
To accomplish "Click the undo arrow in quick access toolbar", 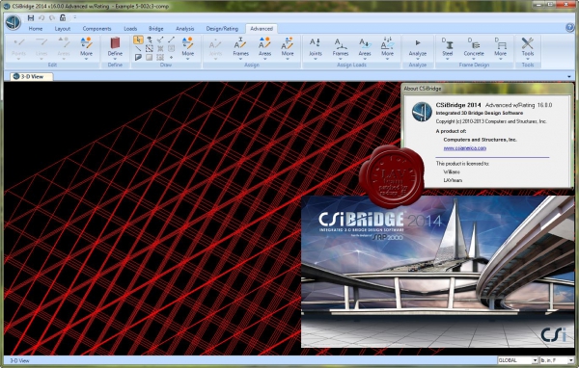I will (x=41, y=17).
